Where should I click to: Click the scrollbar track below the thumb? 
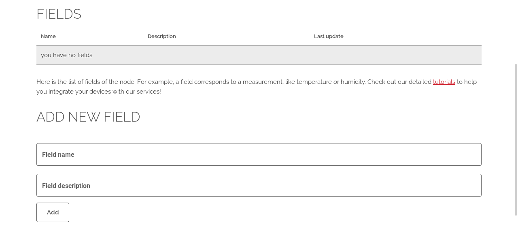(516, 223)
